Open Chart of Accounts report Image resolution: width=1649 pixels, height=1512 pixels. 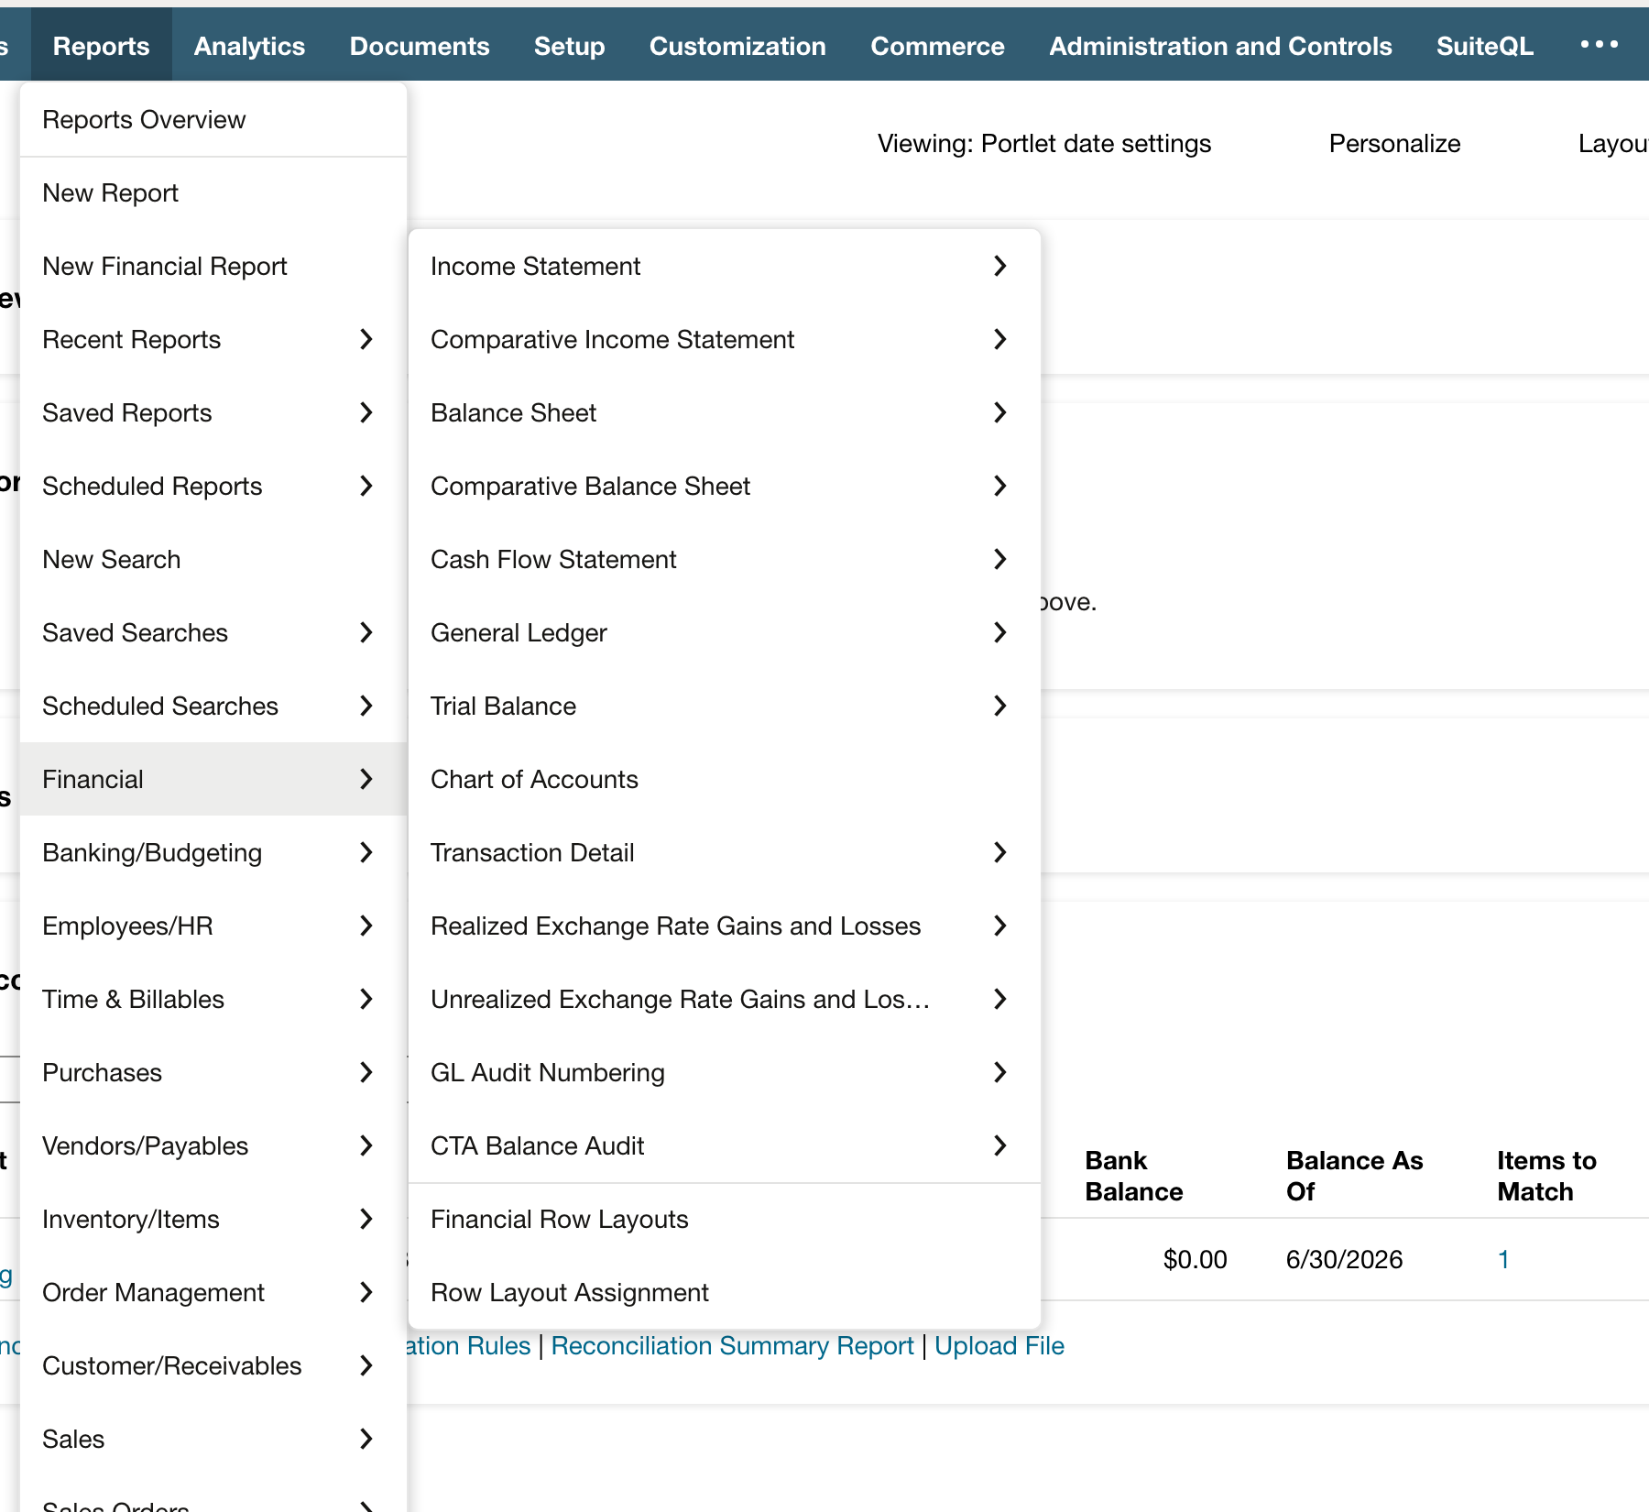click(724, 780)
